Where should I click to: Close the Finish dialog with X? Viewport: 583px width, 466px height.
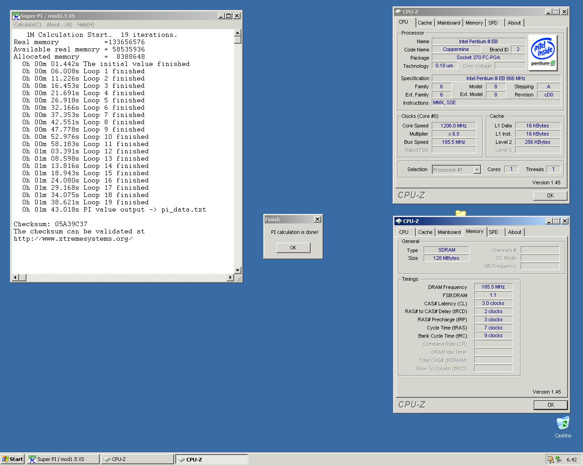pyautogui.click(x=317, y=219)
